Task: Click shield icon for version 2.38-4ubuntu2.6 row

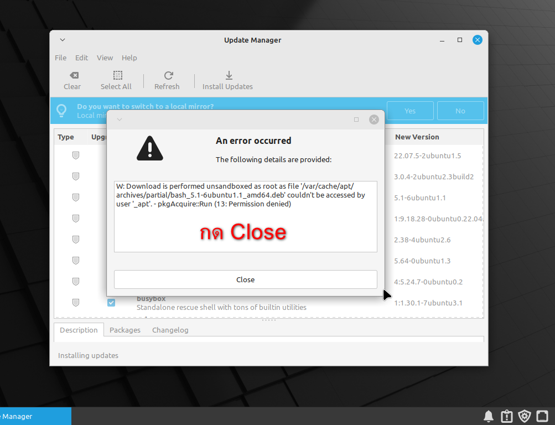Action: click(76, 240)
